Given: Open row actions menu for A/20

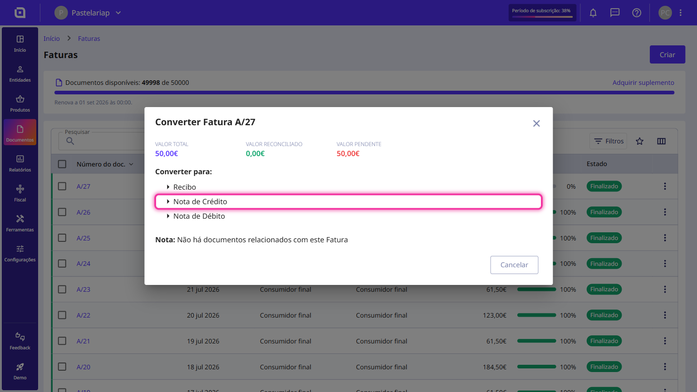Looking at the screenshot, I should coord(665,367).
